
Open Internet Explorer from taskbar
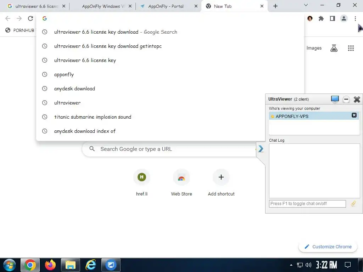[x=91, y=265]
